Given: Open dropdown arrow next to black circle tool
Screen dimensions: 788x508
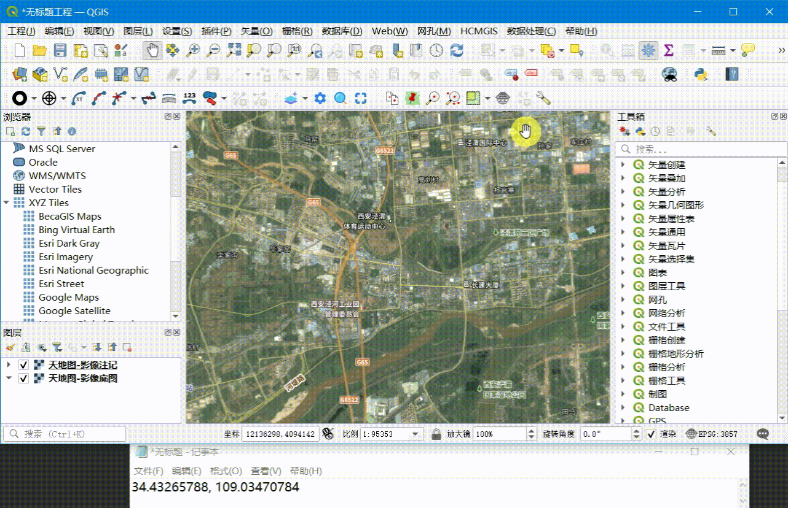Looking at the screenshot, I should pos(34,98).
